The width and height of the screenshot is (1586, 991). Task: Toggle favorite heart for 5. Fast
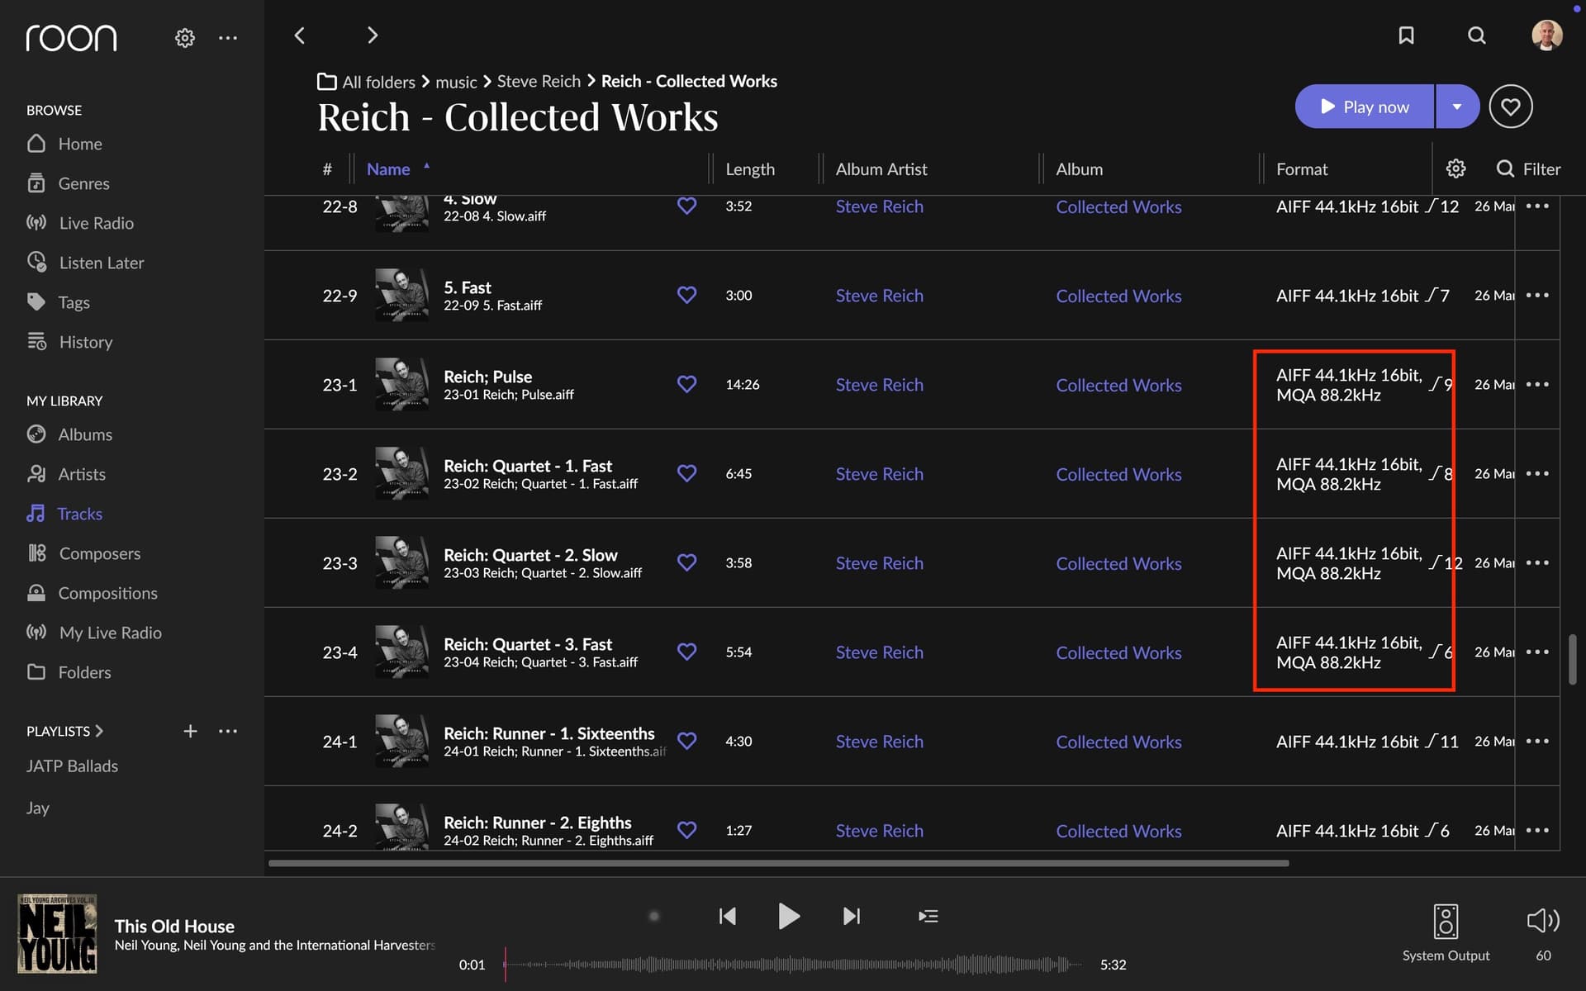pyautogui.click(x=686, y=295)
